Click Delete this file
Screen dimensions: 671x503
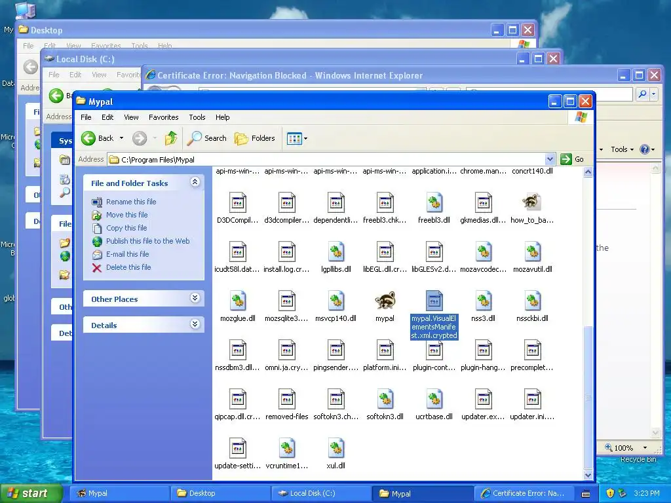128,267
